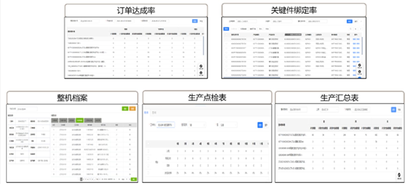Click the blue query button in 关键件绑定率 panel
This screenshot has height=184, width=406.
pyautogui.click(x=349, y=21)
